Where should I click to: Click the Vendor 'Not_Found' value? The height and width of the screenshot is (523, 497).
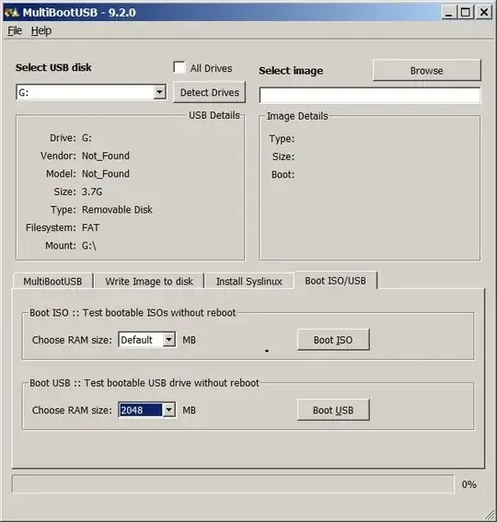[x=106, y=156]
